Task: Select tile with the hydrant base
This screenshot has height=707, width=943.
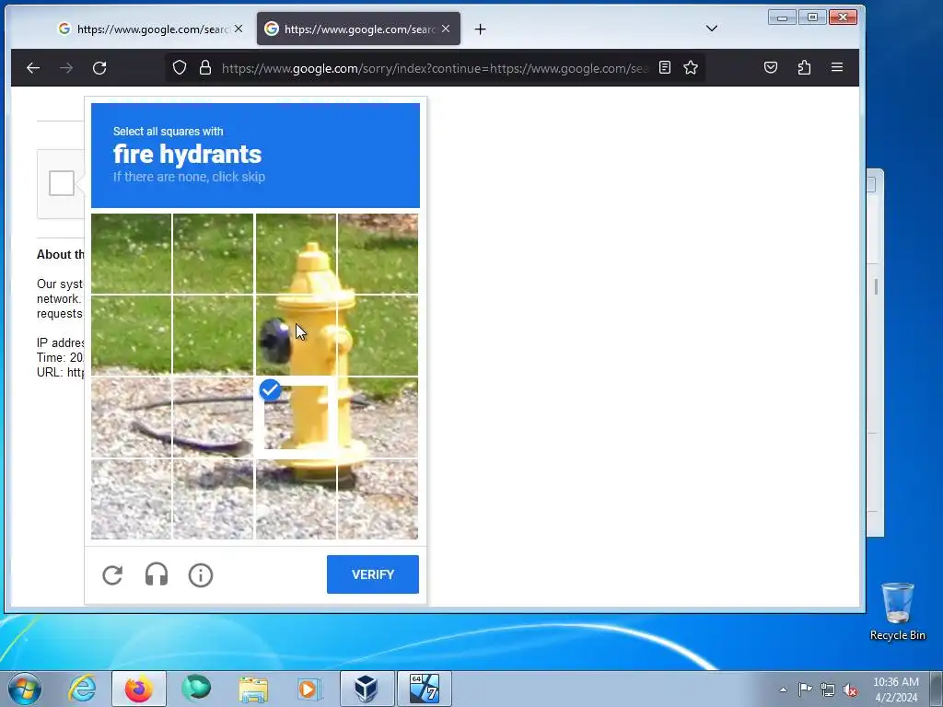Action: pos(296,499)
